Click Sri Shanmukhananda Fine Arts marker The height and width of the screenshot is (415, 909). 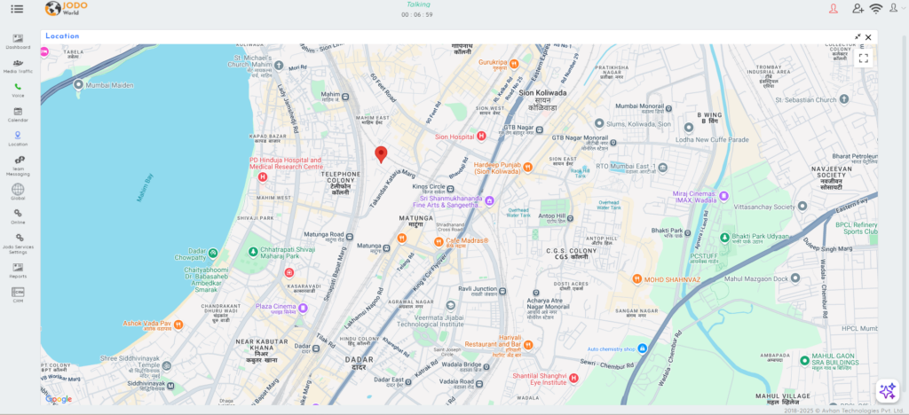click(489, 200)
